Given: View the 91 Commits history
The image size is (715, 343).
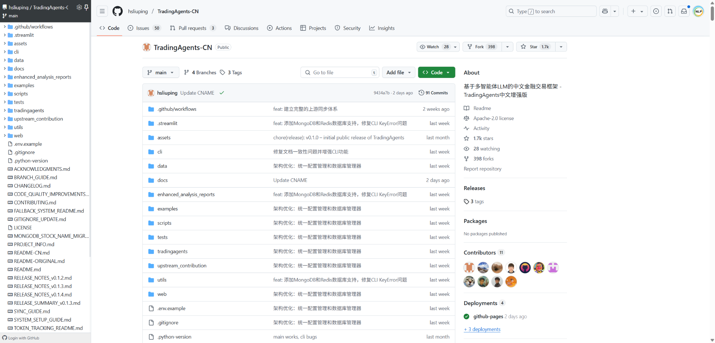Looking at the screenshot, I should click(x=433, y=93).
